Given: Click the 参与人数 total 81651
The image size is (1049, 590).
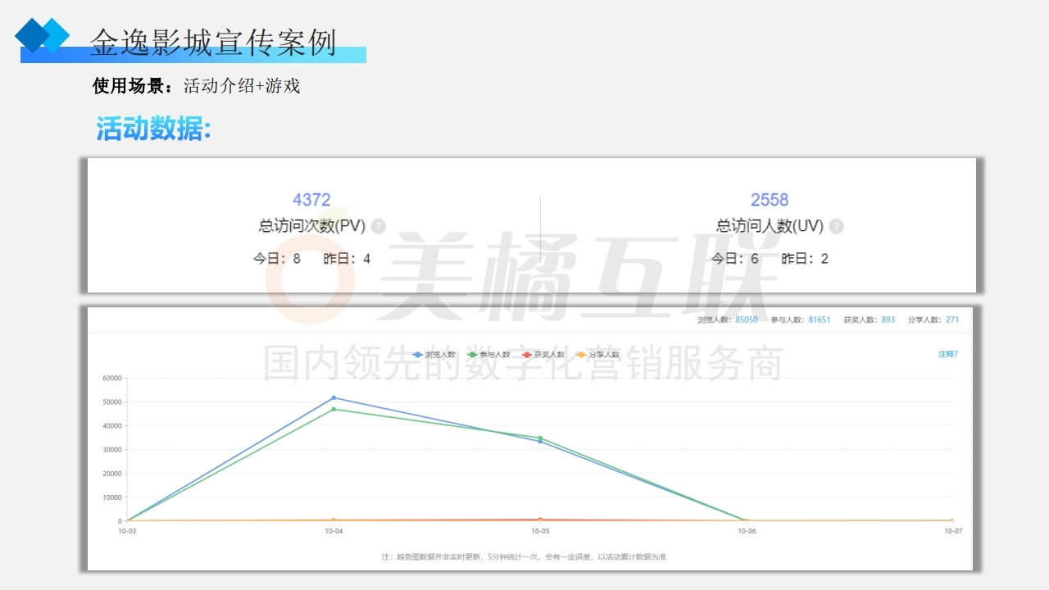Looking at the screenshot, I should 820,320.
